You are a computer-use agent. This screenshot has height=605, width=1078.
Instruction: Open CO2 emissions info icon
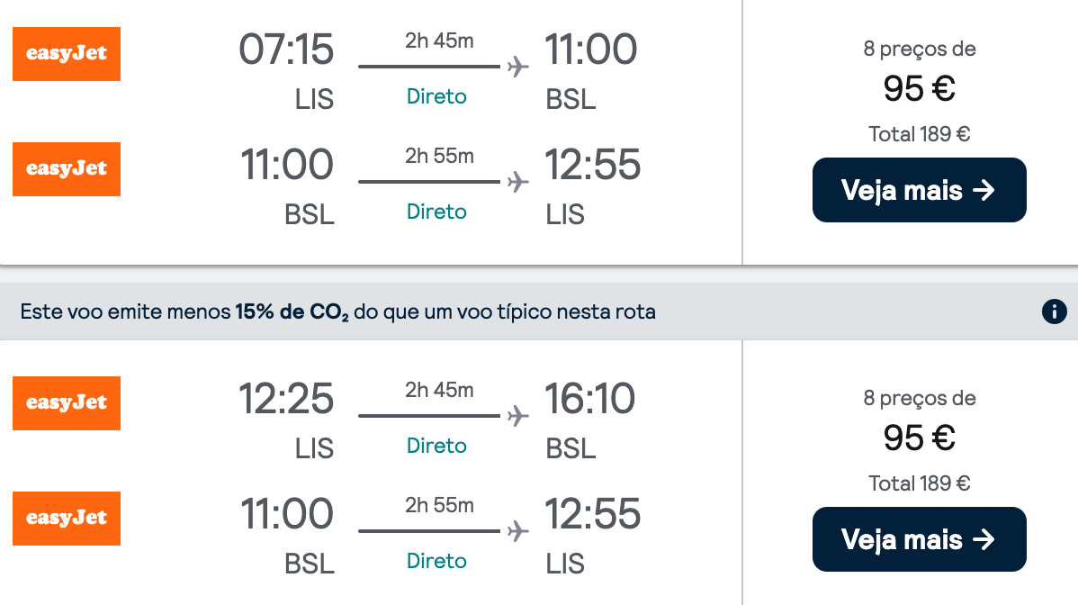(1054, 312)
